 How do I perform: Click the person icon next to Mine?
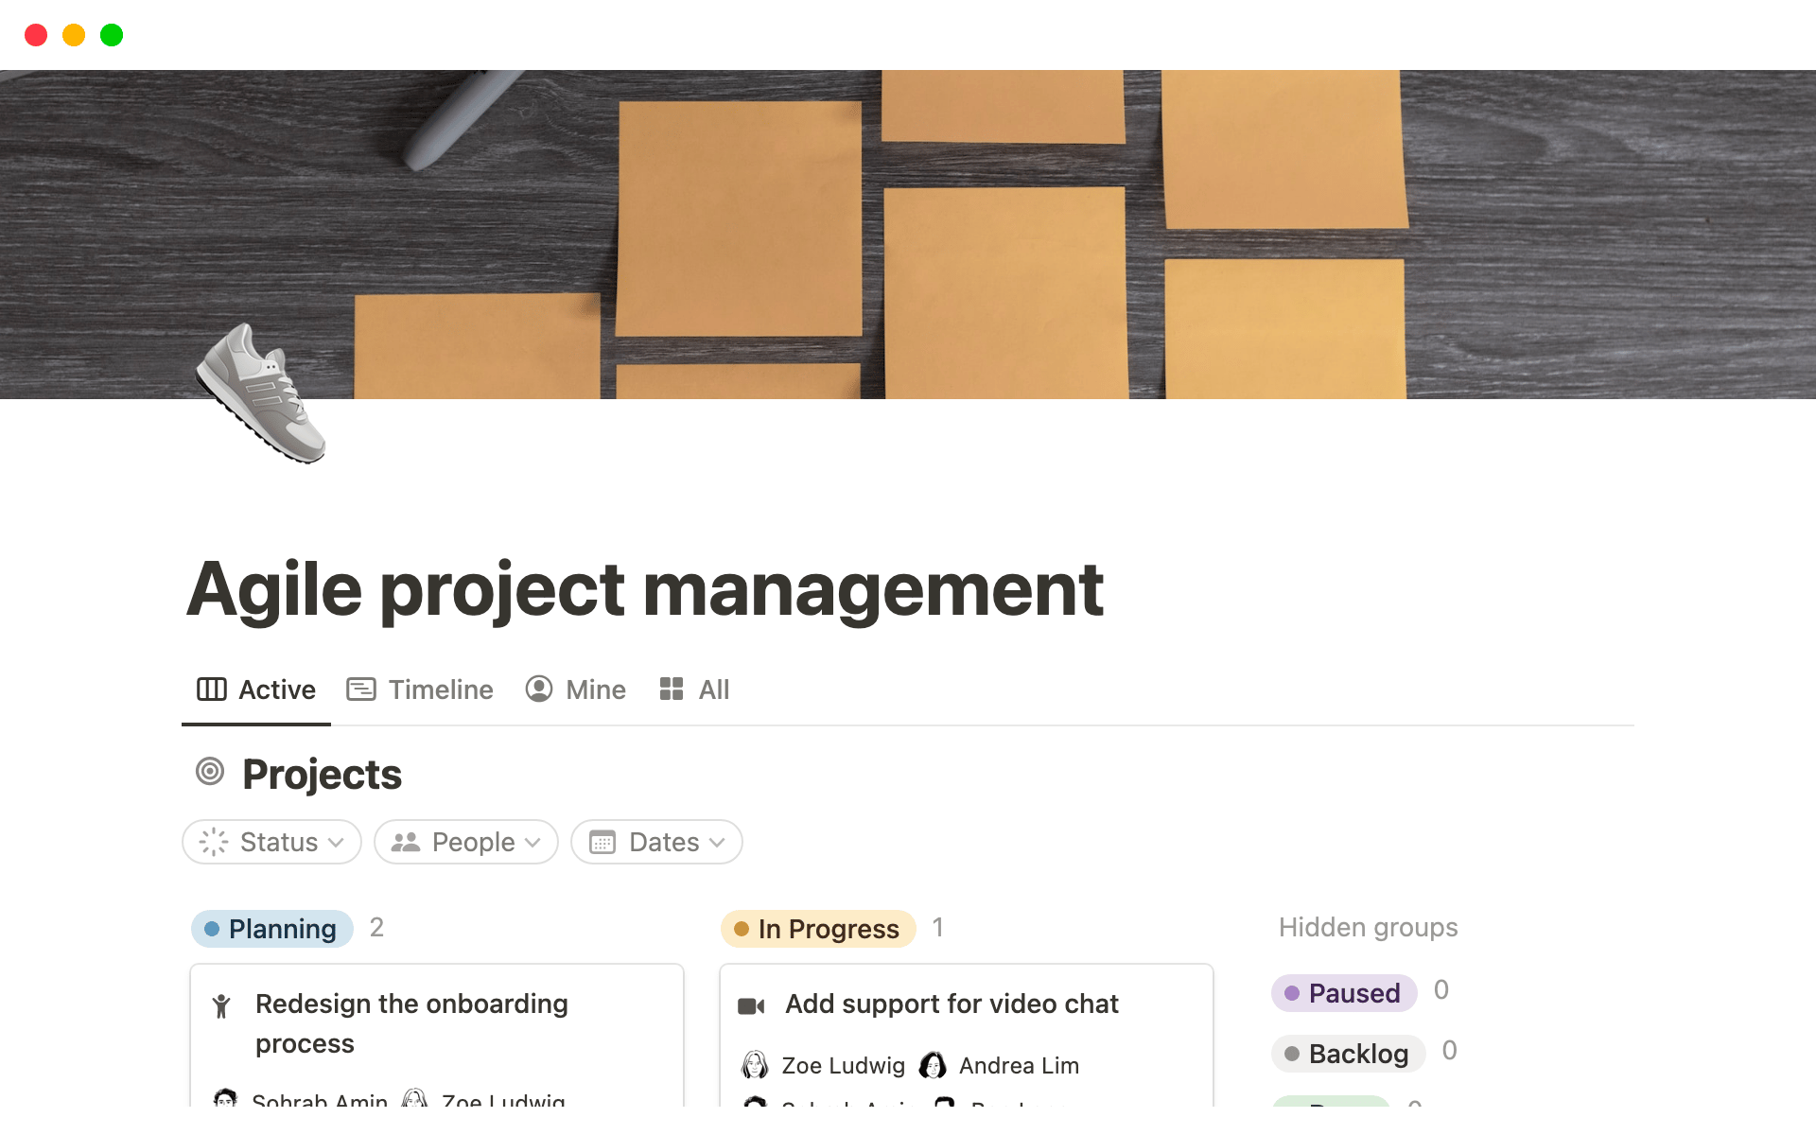click(x=538, y=690)
